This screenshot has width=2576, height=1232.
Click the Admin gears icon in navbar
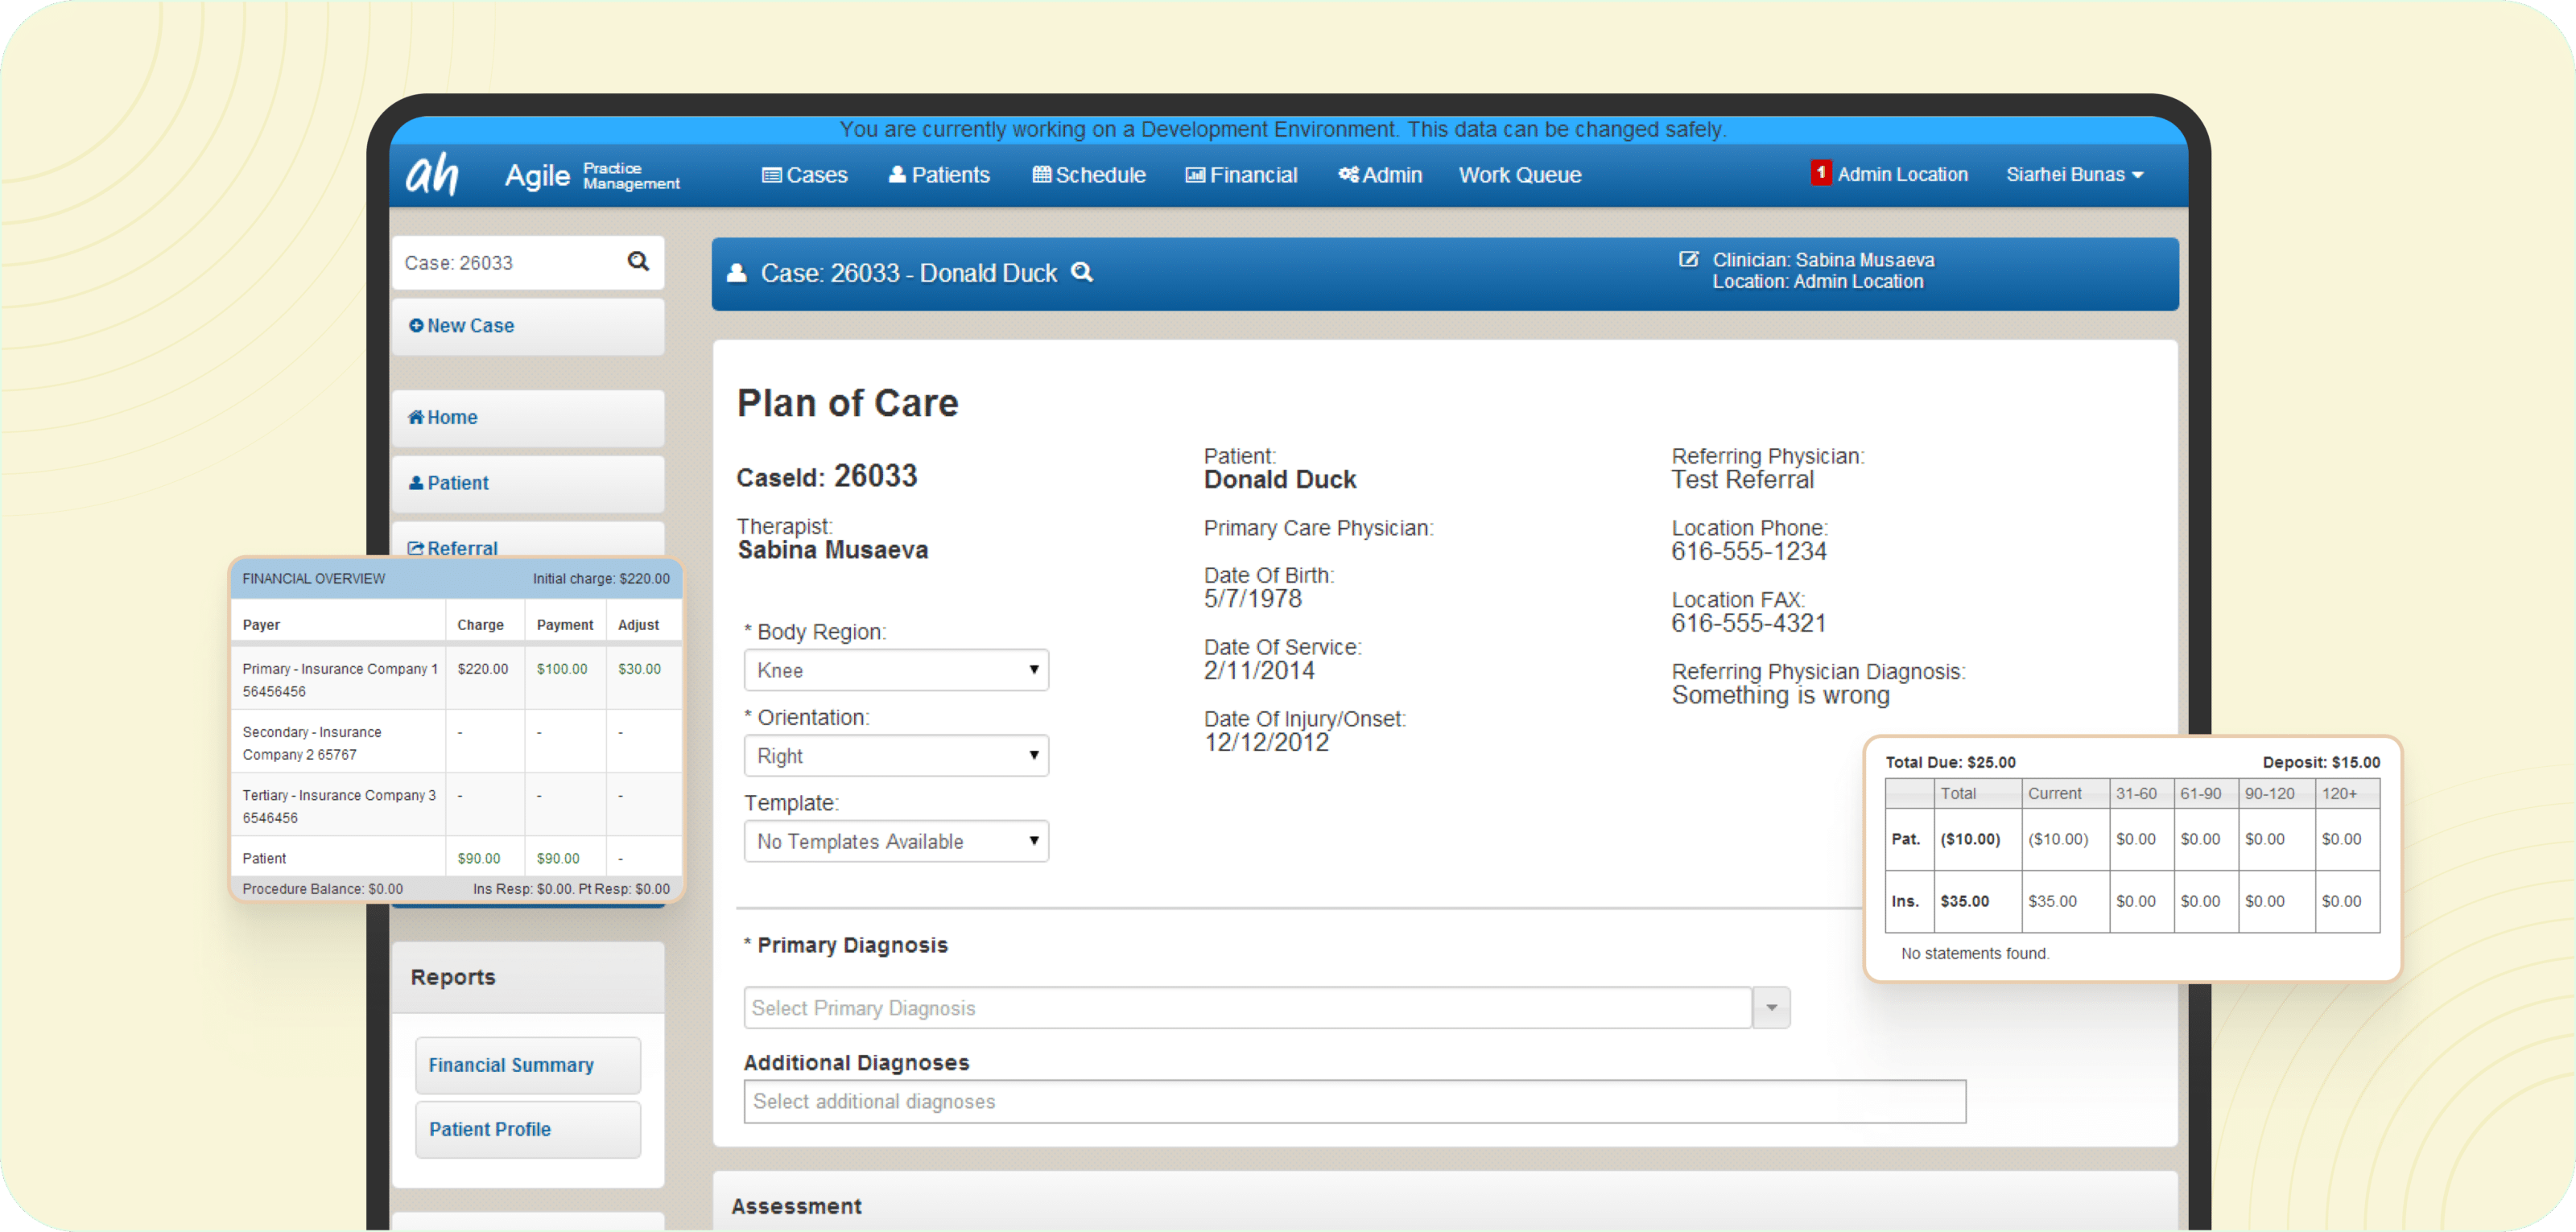coord(1348,174)
